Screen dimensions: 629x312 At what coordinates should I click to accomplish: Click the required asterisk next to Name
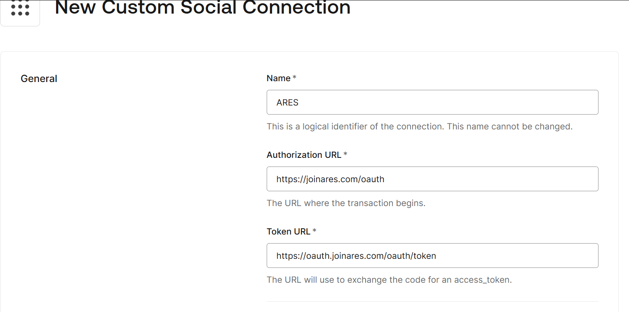click(x=294, y=78)
